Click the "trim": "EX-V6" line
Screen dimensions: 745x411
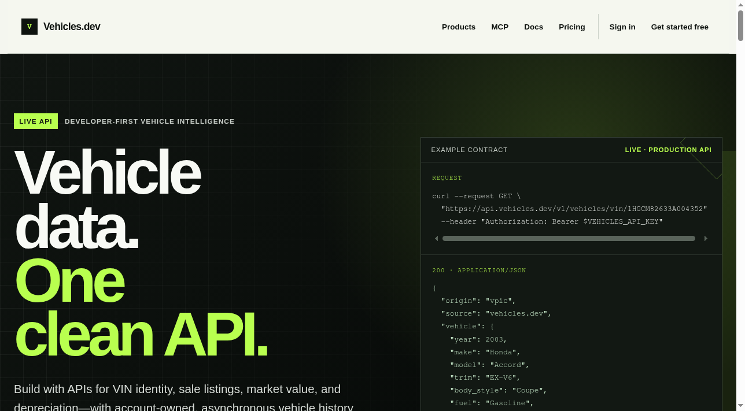485,377
